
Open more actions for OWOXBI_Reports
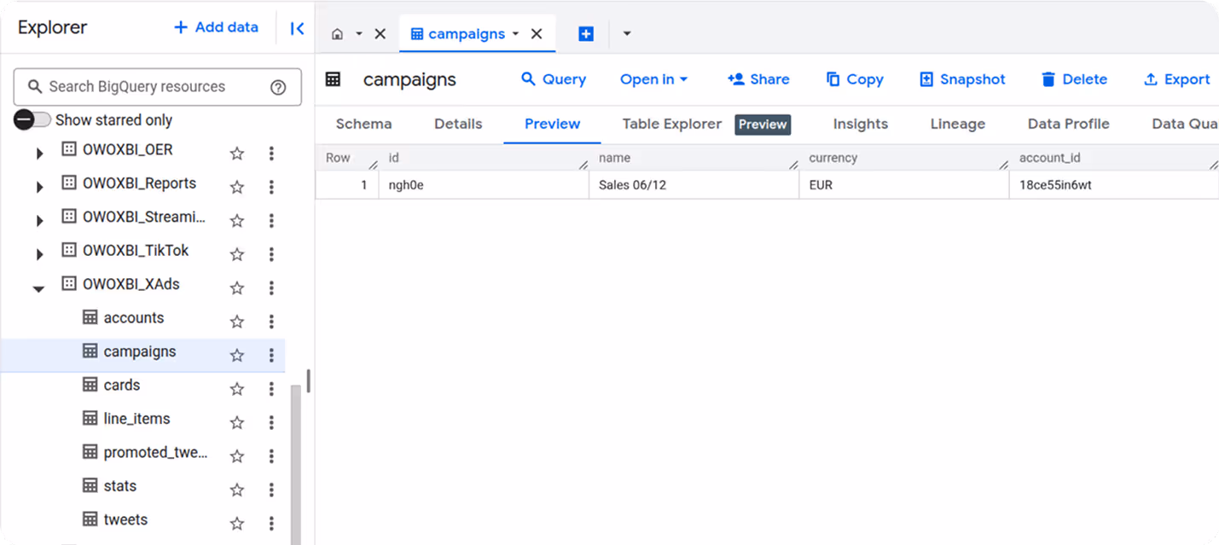coord(271,187)
